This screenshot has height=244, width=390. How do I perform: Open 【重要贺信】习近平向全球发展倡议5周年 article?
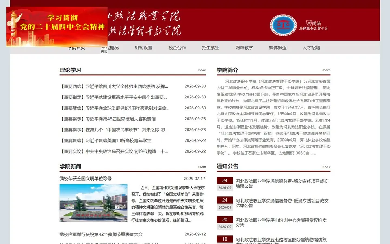coord(115,108)
